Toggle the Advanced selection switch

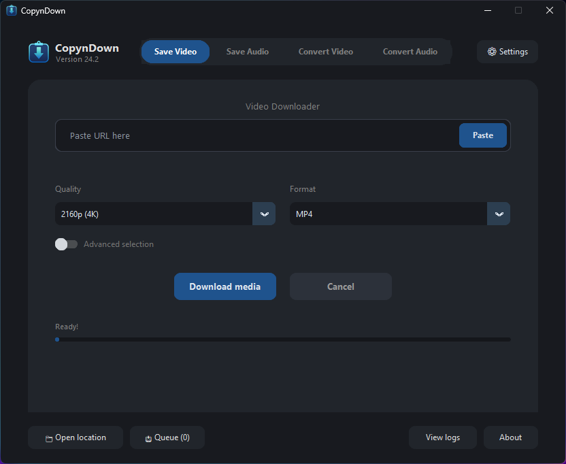(66, 244)
